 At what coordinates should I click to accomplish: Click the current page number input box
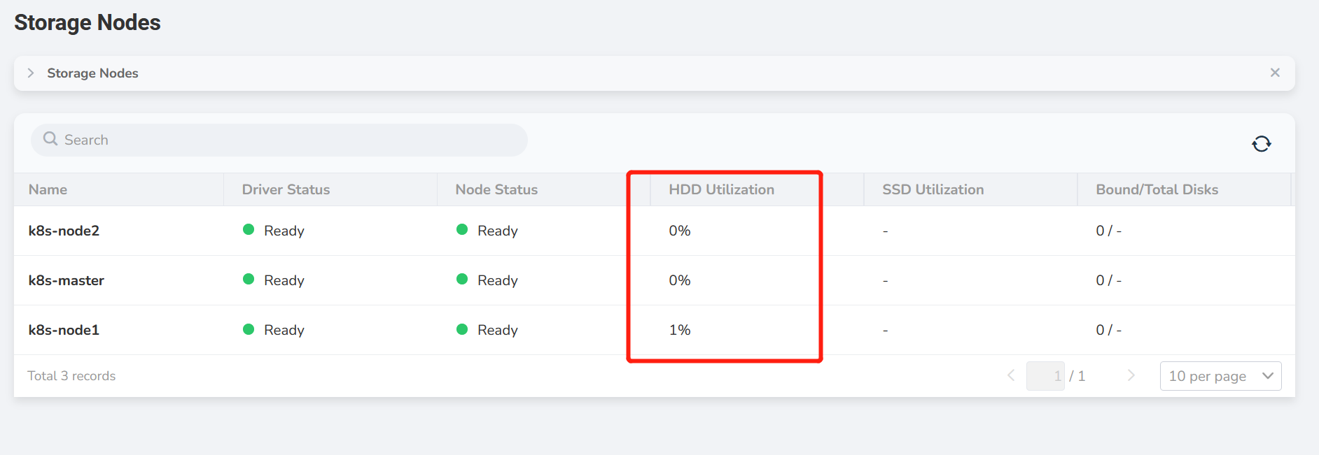[1046, 375]
